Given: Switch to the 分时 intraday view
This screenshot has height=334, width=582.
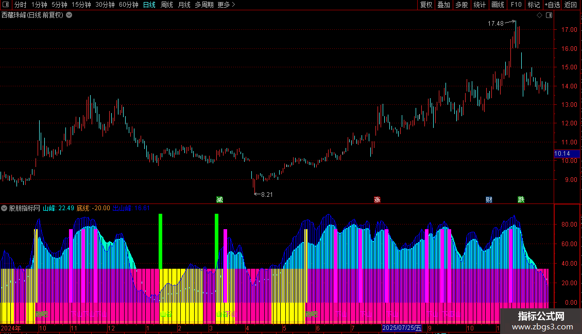Looking at the screenshot, I should 21,5.
